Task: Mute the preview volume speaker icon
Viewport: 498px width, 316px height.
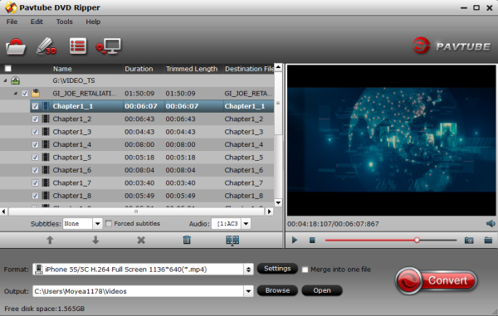Action: point(491,224)
